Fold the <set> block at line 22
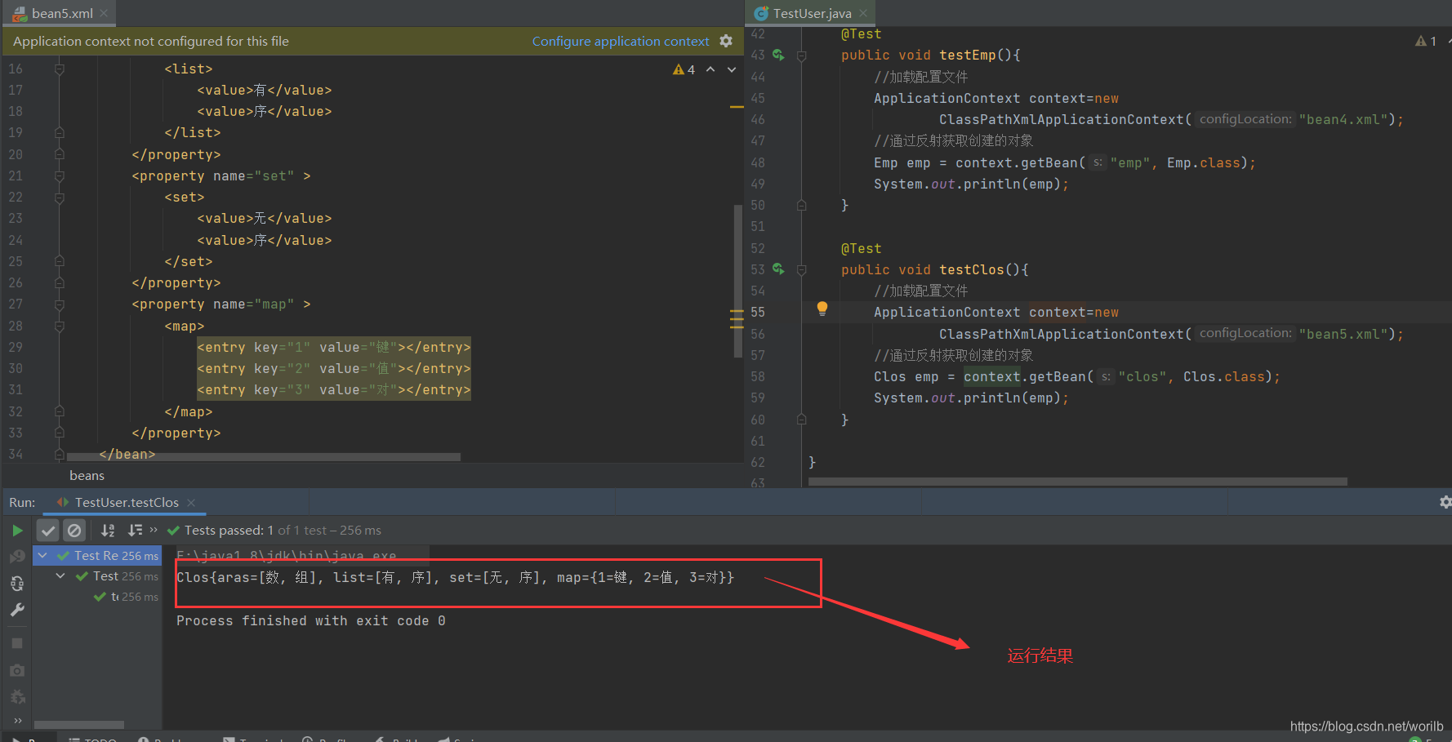1452x742 pixels. pos(60,197)
